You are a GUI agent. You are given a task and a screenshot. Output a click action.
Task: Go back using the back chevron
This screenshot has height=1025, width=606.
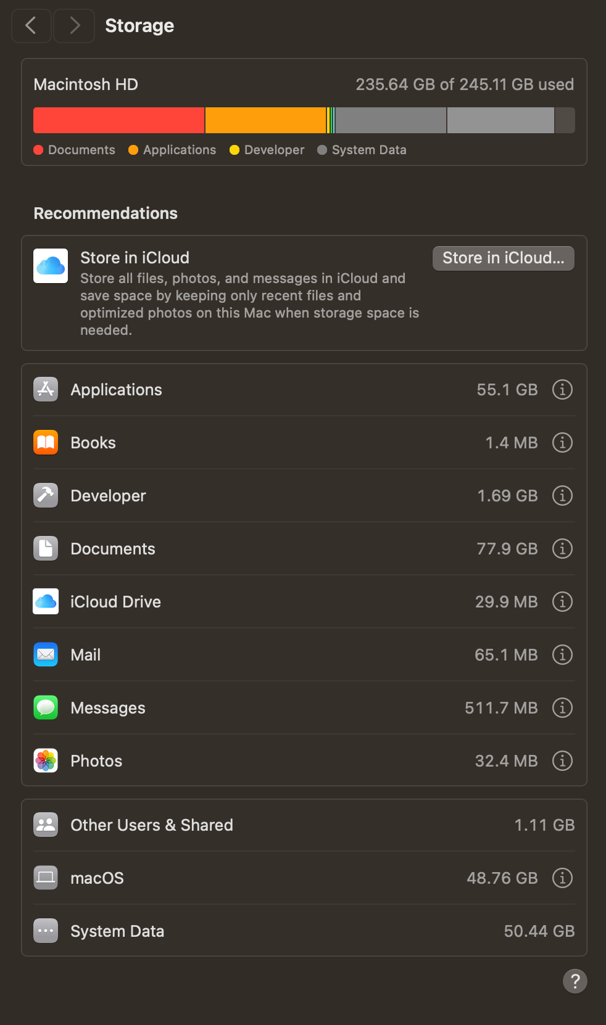[31, 26]
